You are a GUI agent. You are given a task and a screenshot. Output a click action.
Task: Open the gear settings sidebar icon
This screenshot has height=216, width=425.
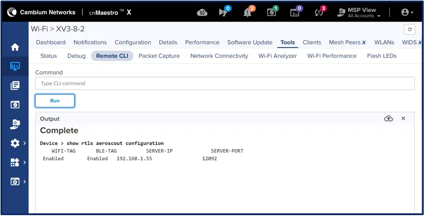pyautogui.click(x=15, y=143)
